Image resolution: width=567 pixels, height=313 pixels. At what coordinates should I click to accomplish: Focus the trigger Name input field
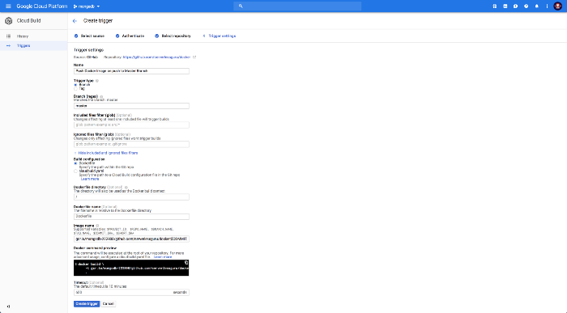tap(131, 71)
